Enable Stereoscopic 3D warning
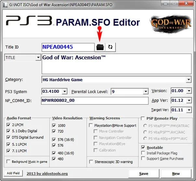 pyautogui.click(x=91, y=162)
